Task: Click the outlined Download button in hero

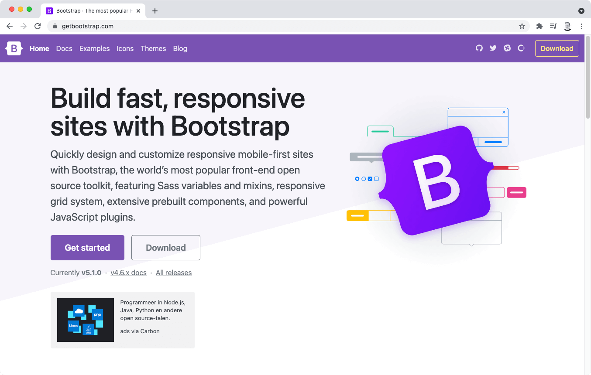Action: pyautogui.click(x=166, y=248)
